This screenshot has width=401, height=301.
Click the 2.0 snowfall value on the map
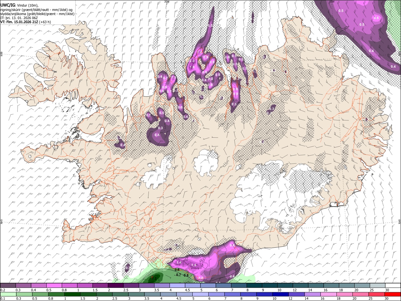(x=192, y=61)
